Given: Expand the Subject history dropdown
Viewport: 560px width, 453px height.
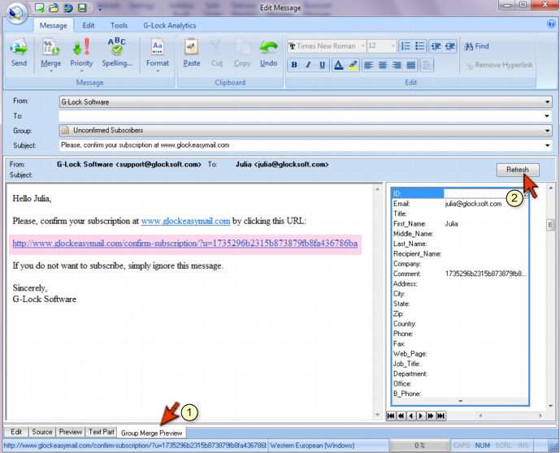Looking at the screenshot, I should 547,145.
